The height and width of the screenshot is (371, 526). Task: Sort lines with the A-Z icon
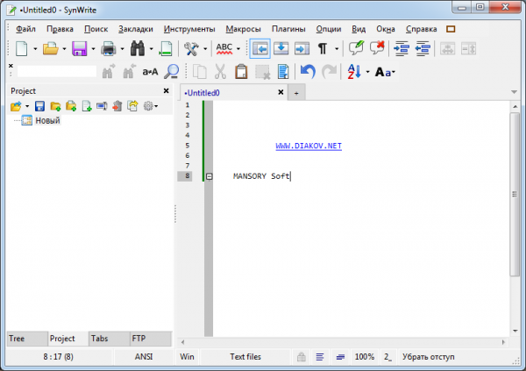(354, 72)
